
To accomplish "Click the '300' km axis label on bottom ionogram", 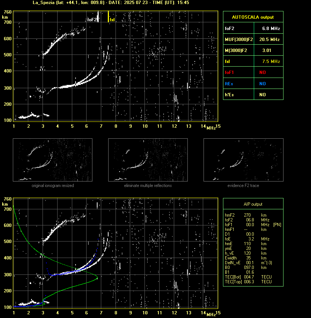I will tap(8, 275).
